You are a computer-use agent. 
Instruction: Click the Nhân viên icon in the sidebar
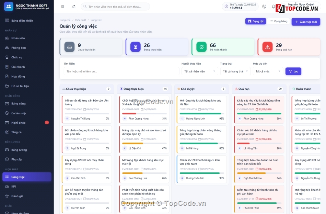coord(7,38)
